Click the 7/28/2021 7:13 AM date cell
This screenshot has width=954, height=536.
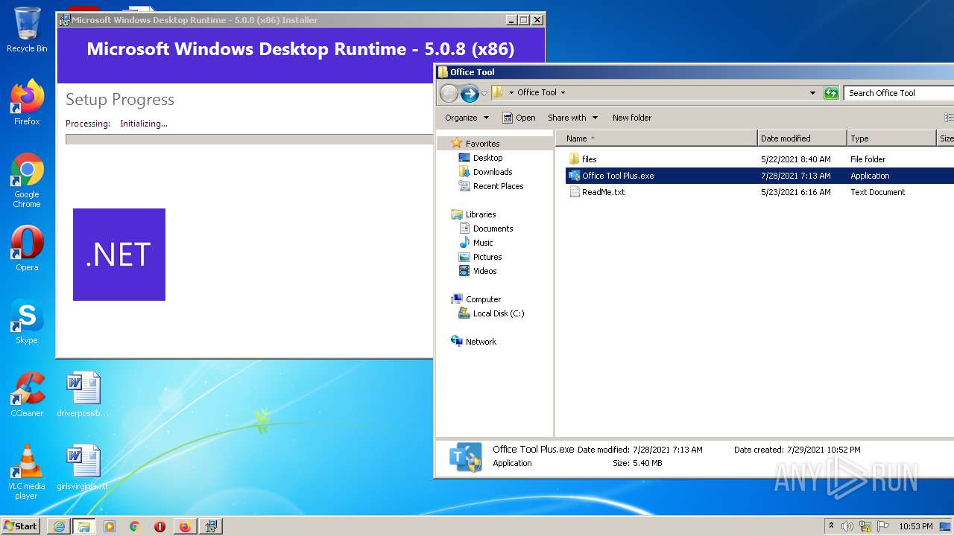click(795, 176)
